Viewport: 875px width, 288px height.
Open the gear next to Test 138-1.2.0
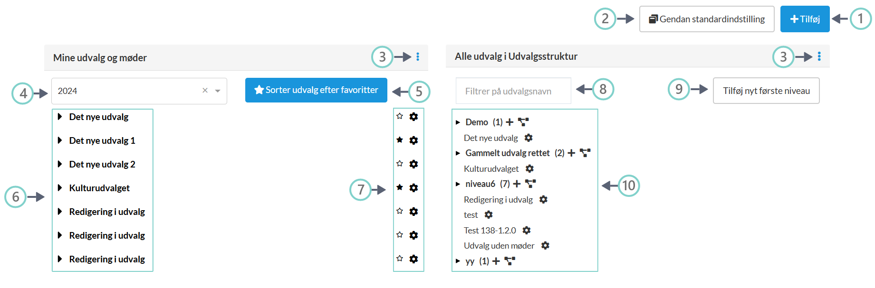click(526, 230)
